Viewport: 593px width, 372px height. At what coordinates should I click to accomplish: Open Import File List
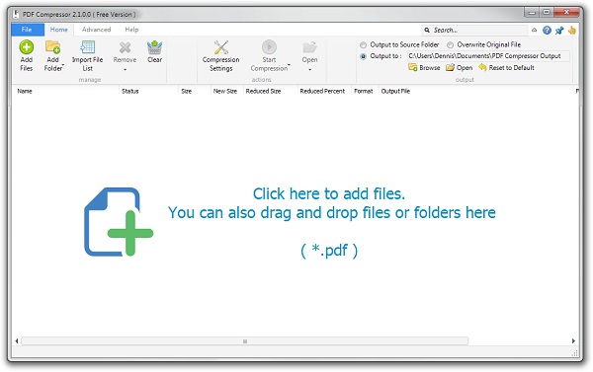(x=87, y=55)
